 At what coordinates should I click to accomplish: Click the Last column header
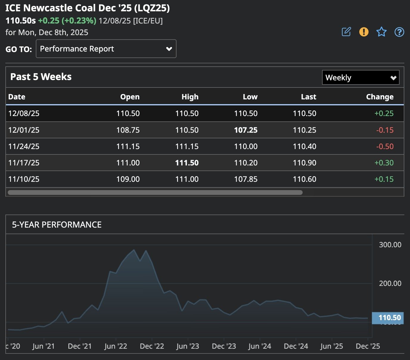pyautogui.click(x=308, y=97)
